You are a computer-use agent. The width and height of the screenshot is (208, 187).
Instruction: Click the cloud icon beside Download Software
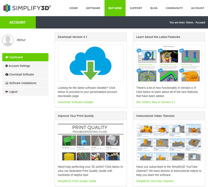tap(7, 75)
